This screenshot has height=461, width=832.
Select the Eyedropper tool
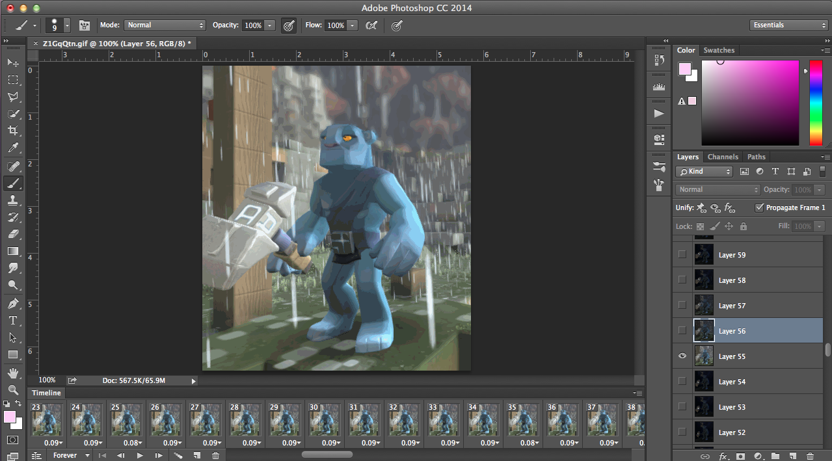(x=13, y=148)
